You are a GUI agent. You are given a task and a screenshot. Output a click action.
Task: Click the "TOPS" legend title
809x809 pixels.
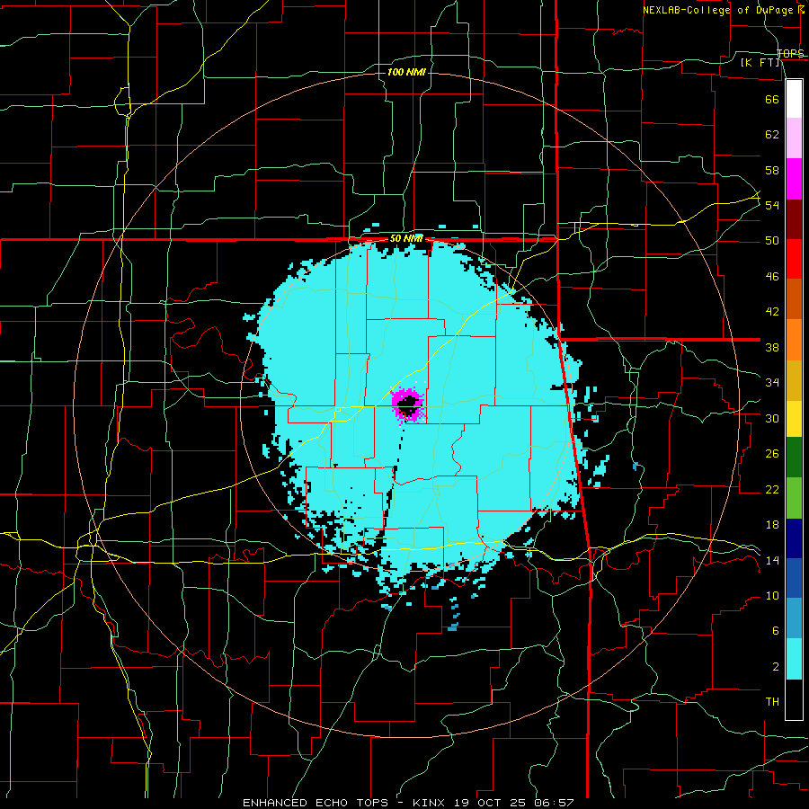790,54
